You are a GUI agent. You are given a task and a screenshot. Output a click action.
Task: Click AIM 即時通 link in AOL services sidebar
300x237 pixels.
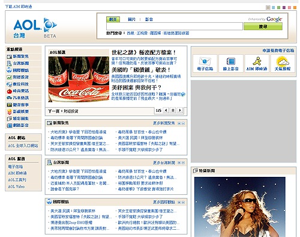pos(17,173)
